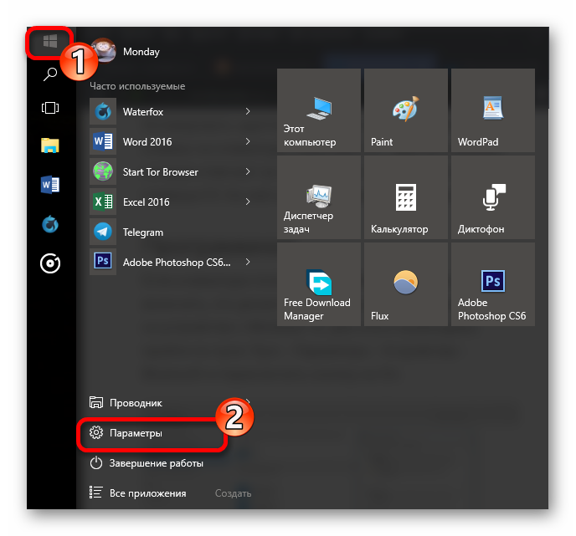
Task: Expand the Word 2016 jump list arrow
Action: coord(248,141)
